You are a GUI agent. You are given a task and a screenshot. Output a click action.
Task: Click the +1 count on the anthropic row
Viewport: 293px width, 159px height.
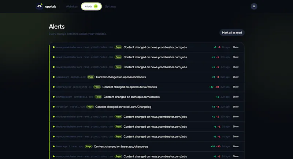coord(218,97)
